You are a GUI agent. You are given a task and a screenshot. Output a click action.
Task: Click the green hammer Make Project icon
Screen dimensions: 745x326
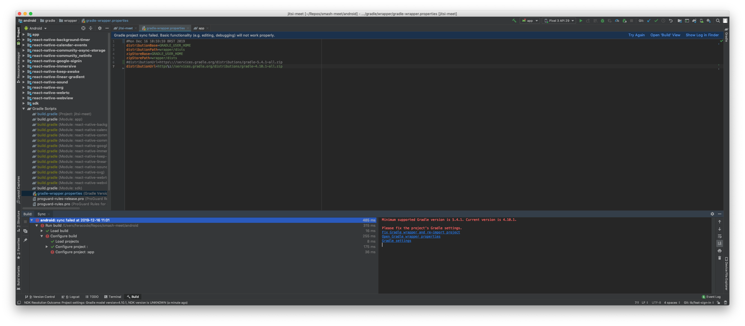514,21
